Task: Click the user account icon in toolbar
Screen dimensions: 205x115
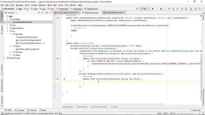Action: click(203, 9)
